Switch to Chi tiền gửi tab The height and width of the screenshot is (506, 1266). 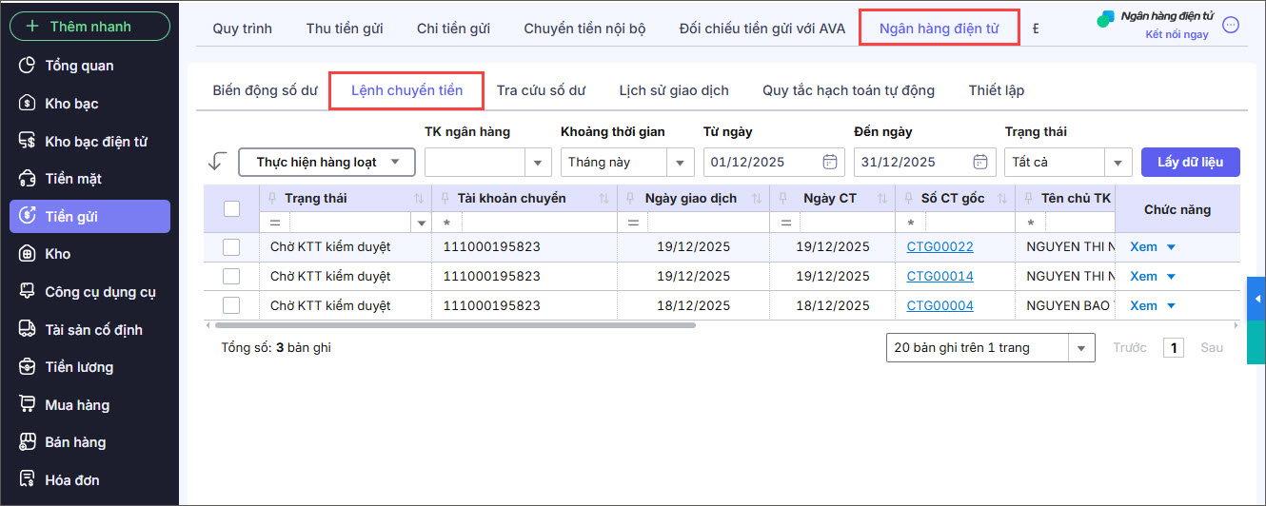(x=454, y=29)
